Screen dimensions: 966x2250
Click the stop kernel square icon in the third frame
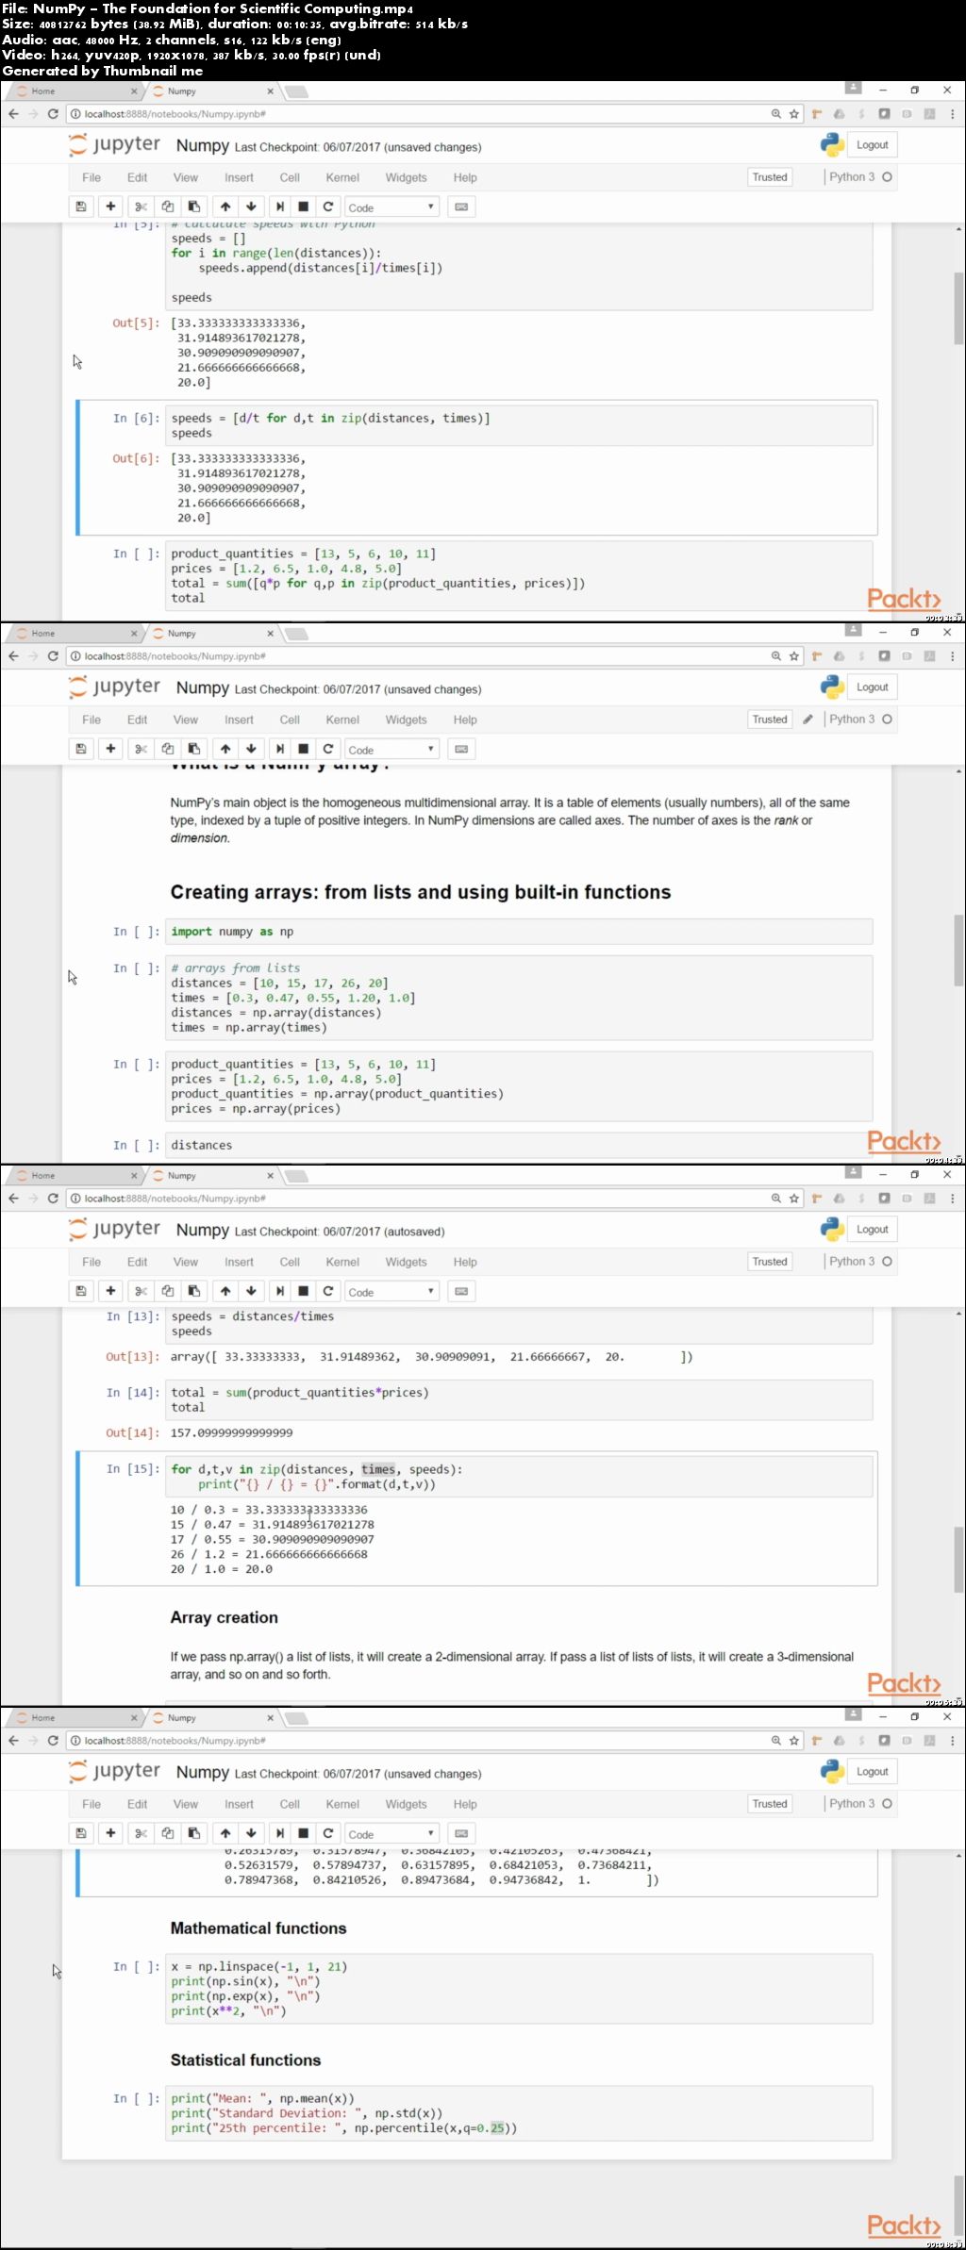(x=304, y=1291)
